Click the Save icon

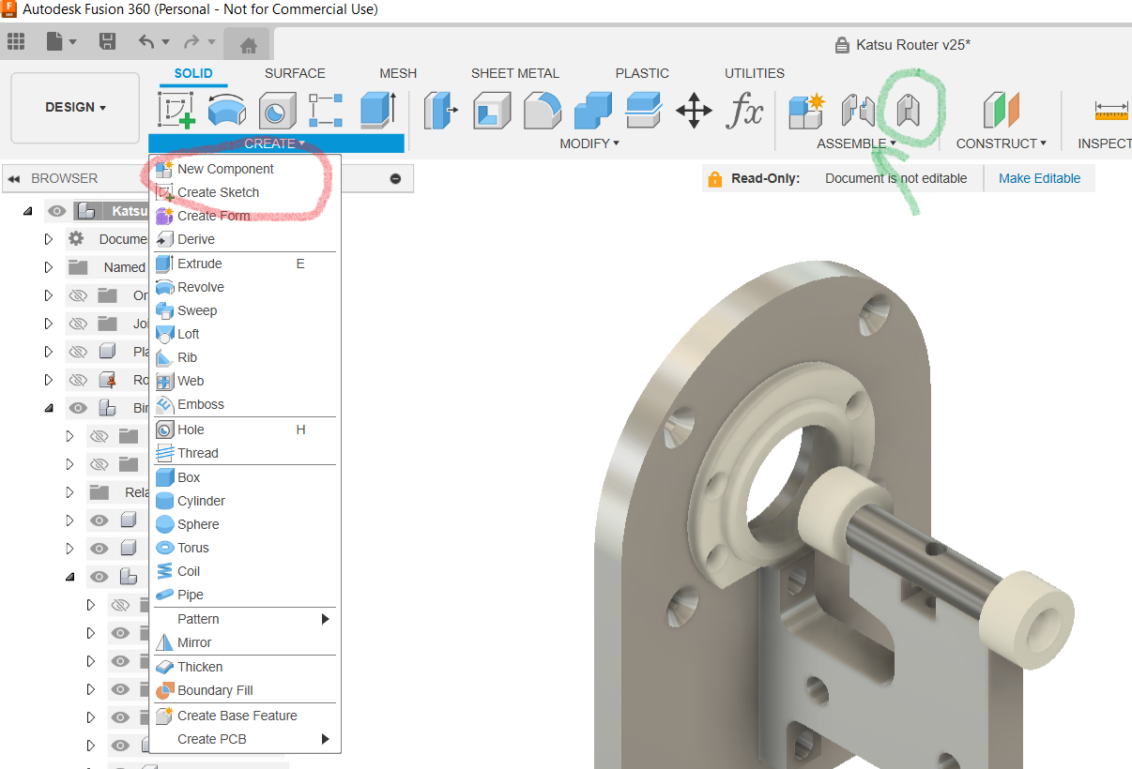click(x=107, y=41)
